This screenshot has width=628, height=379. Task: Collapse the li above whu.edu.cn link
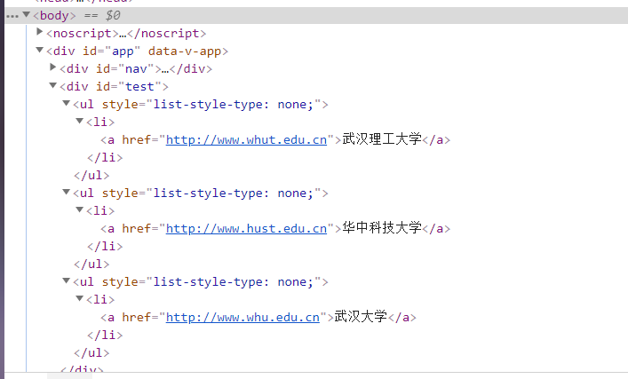coord(80,298)
